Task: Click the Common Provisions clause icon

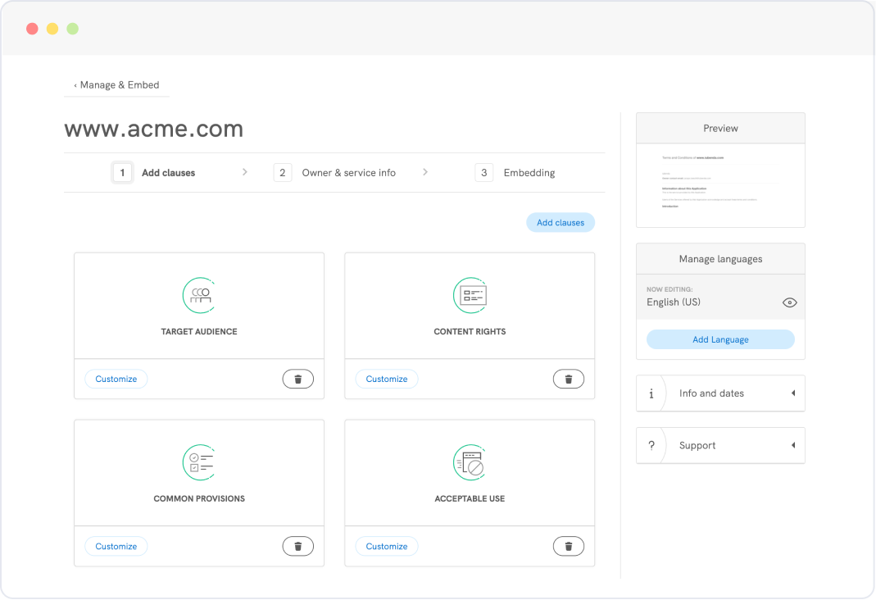Action: point(199,462)
